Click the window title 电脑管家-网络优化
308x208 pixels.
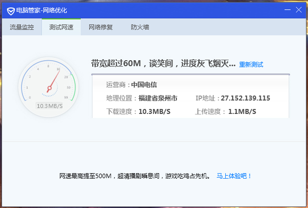[x=41, y=10]
